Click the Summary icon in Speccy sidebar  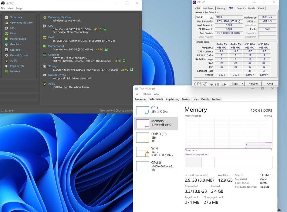[x=7, y=17]
